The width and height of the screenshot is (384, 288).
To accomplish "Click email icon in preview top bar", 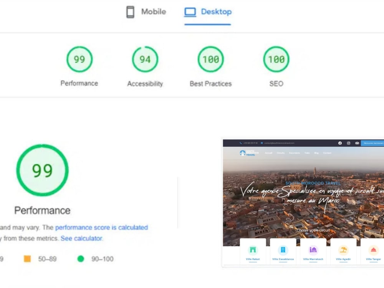I will coord(262,143).
